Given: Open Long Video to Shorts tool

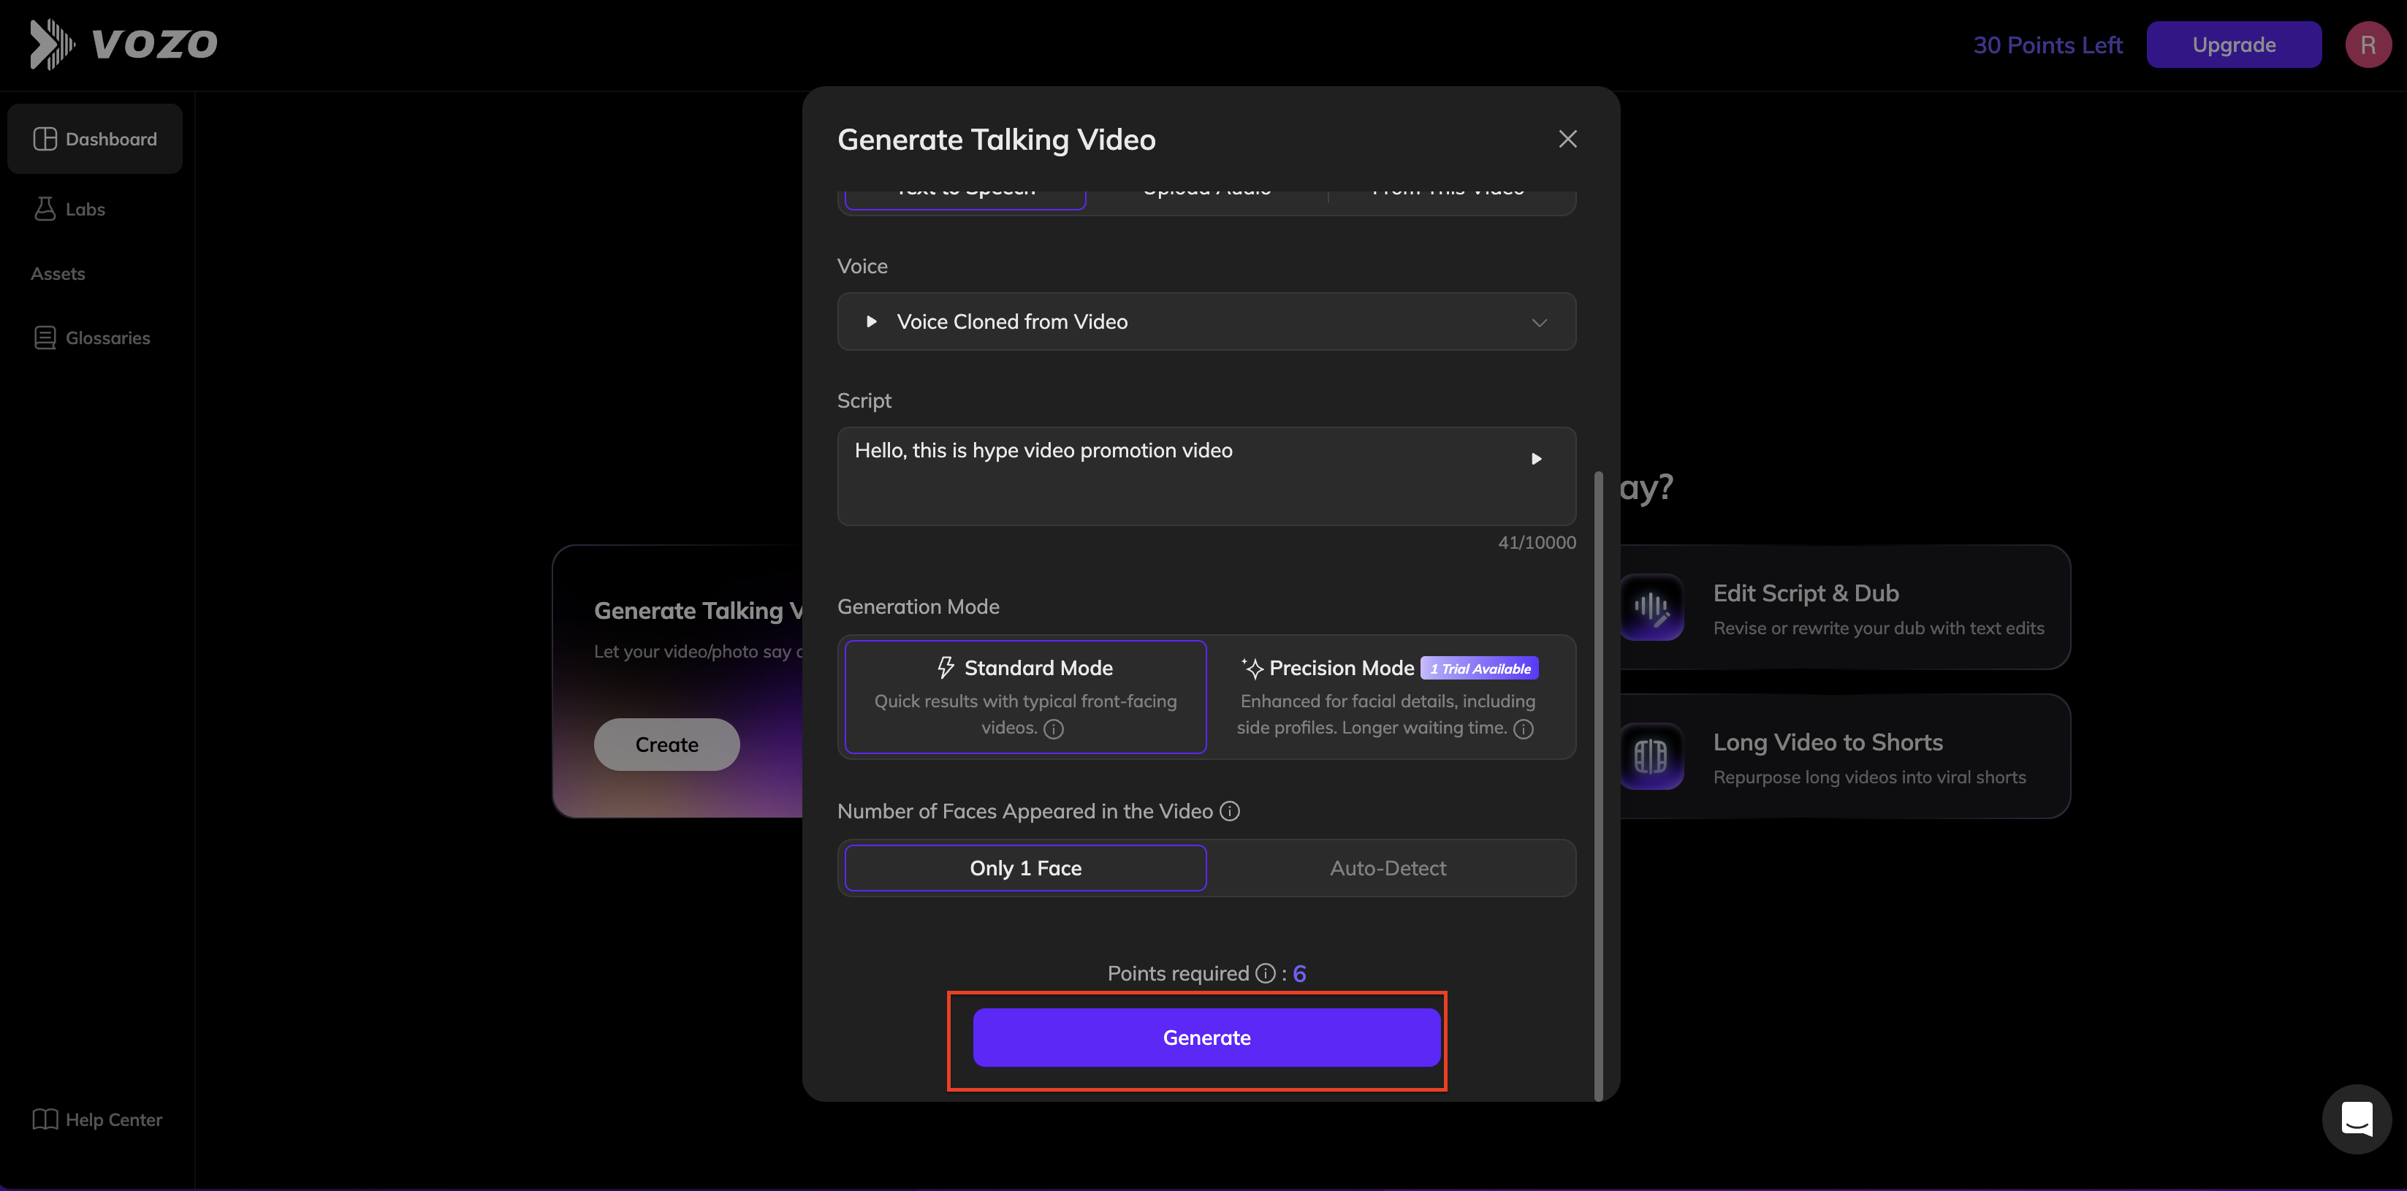Looking at the screenshot, I should tap(1845, 757).
